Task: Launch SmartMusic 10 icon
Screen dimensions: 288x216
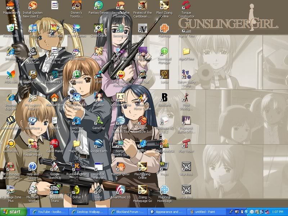Action: (x=121, y=190)
